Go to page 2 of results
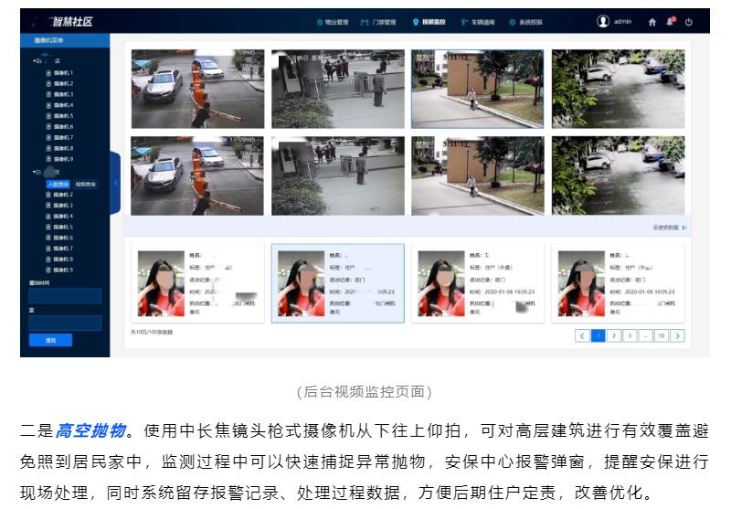This screenshot has height=509, width=731. coord(614,335)
